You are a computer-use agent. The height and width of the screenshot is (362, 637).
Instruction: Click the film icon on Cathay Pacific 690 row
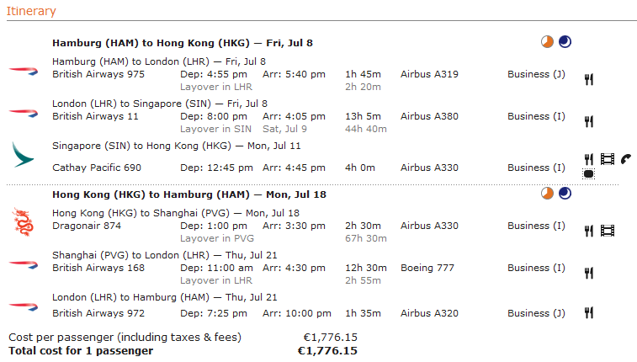pos(608,159)
